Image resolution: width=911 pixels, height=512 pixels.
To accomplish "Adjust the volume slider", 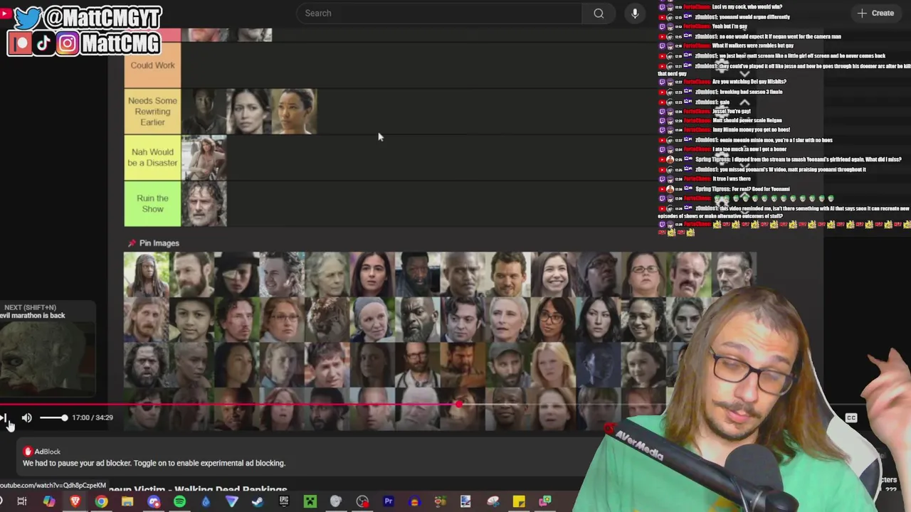I will pos(53,418).
